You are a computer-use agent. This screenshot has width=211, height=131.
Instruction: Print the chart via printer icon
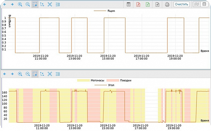(x=167, y=4)
